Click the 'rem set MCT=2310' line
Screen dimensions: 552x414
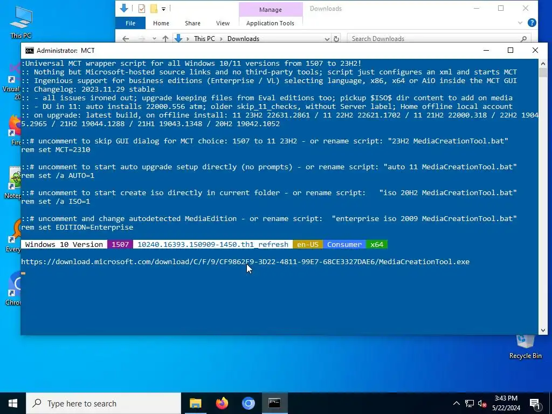click(56, 150)
